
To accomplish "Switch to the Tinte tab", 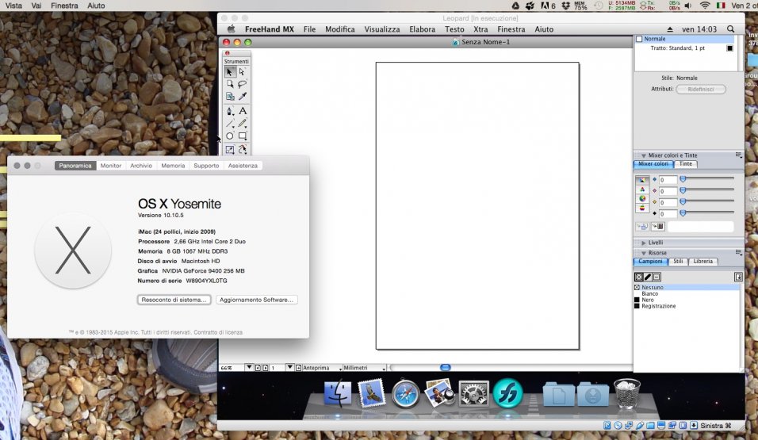I will click(x=686, y=164).
